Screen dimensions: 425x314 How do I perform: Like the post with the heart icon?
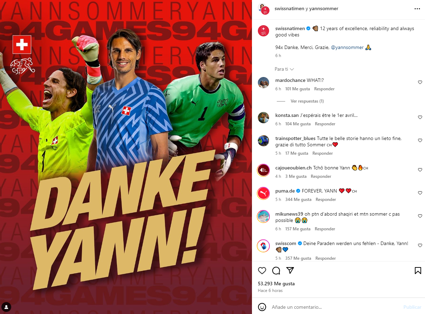click(x=262, y=271)
